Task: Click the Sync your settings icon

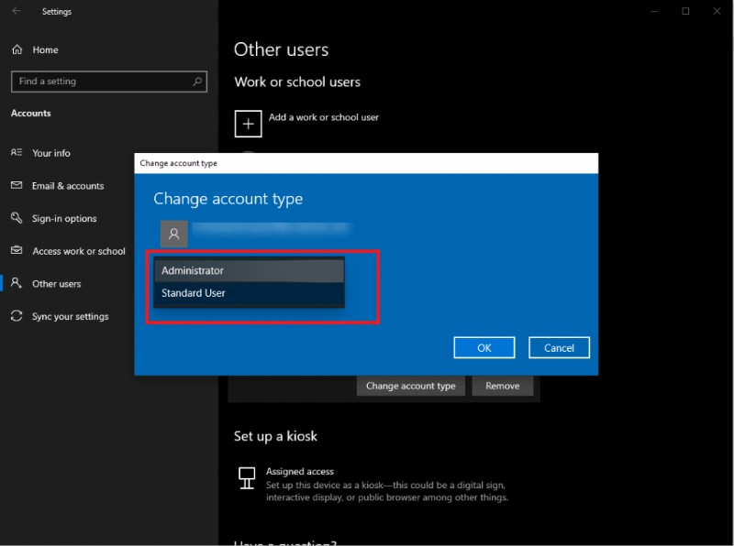Action: (16, 316)
